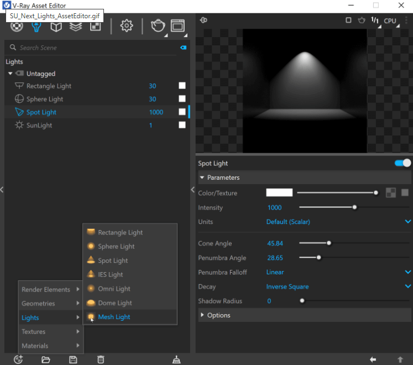Image resolution: width=413 pixels, height=365 pixels.
Task: Collapse the Parameters section
Action: coord(202,178)
